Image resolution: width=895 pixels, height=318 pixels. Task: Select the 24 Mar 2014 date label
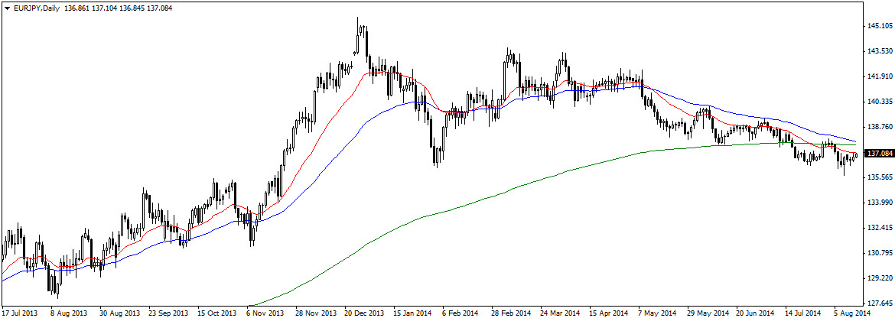pos(561,313)
